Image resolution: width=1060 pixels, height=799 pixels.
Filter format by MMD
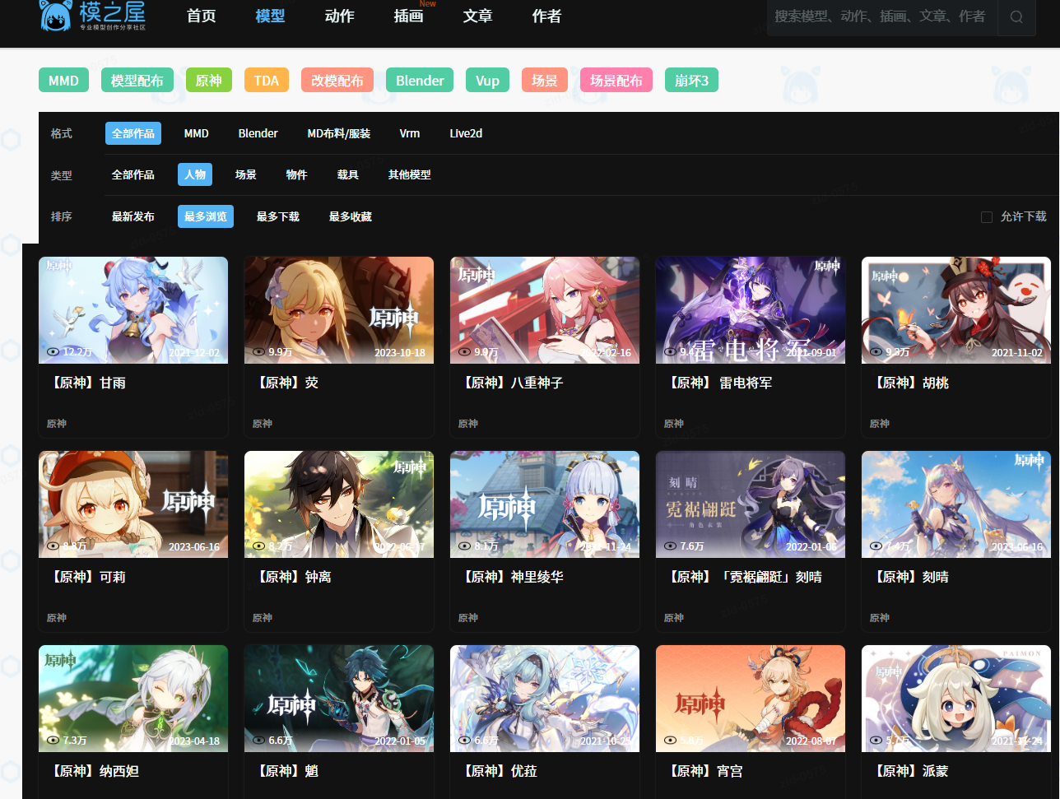(x=197, y=133)
